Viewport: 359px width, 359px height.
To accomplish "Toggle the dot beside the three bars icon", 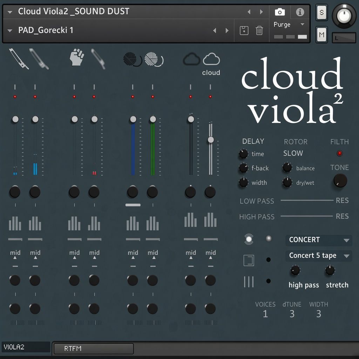I will point(269,281).
